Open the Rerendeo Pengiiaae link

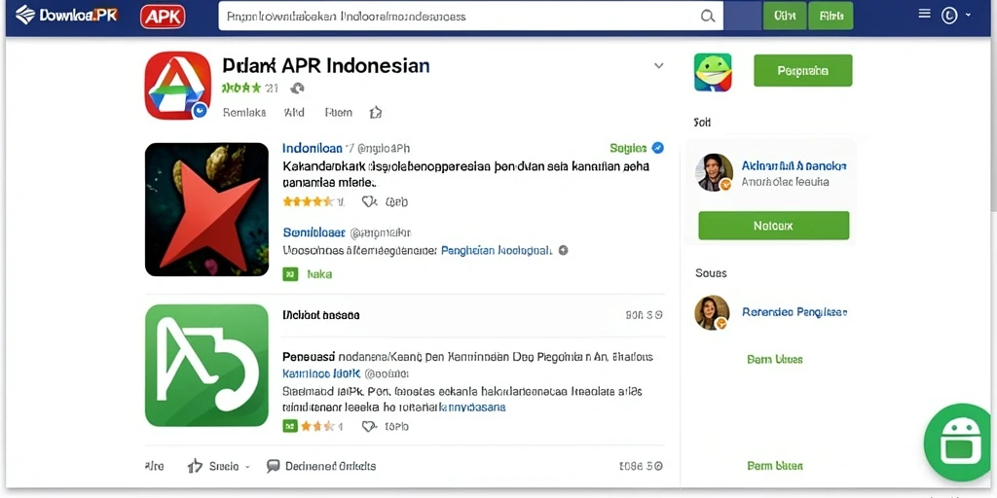[x=794, y=312]
